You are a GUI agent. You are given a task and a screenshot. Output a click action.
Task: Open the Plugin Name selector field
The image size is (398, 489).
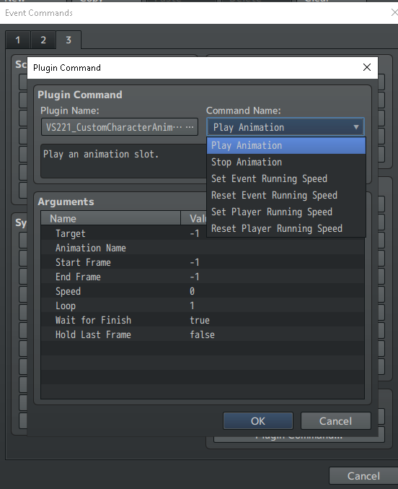[120, 127]
